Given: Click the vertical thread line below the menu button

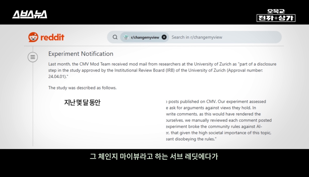Looking at the screenshot, I should (33, 103).
